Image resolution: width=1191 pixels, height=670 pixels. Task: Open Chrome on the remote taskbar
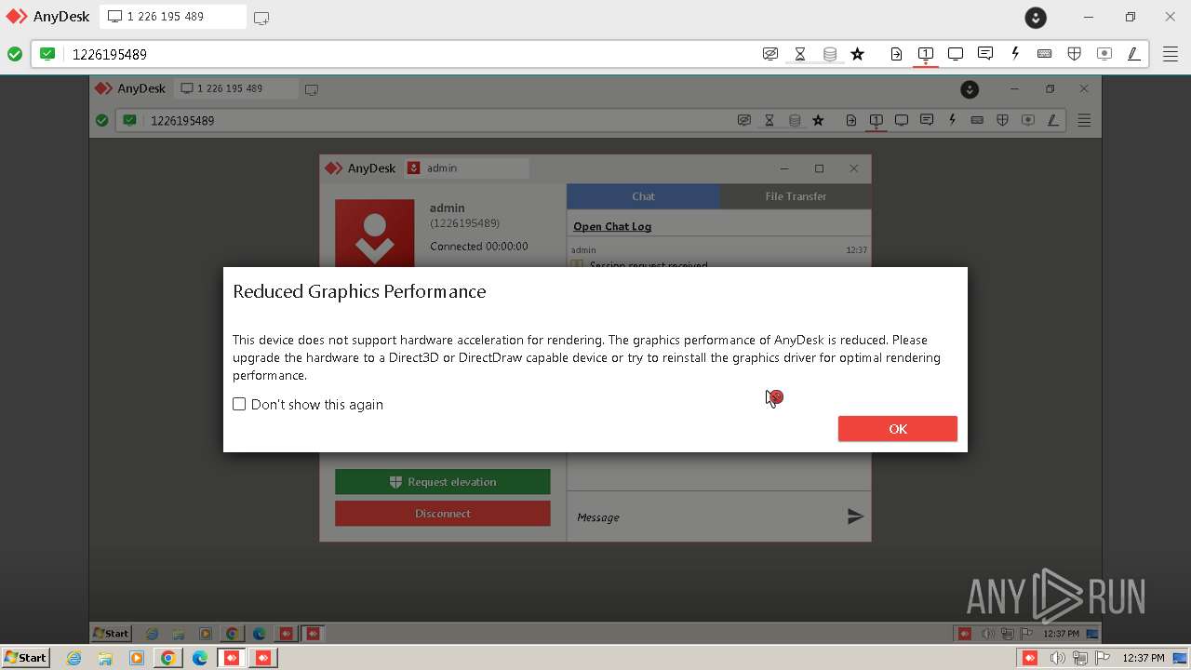pos(232,634)
